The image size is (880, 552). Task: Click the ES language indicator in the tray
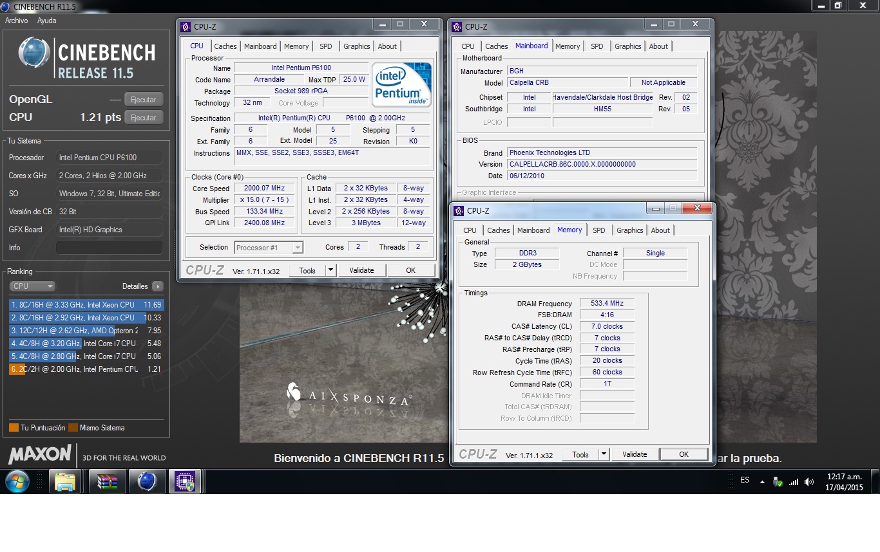(x=745, y=480)
